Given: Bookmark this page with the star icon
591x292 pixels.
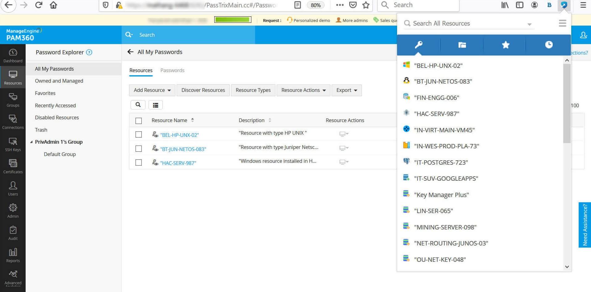Looking at the screenshot, I should [366, 5].
